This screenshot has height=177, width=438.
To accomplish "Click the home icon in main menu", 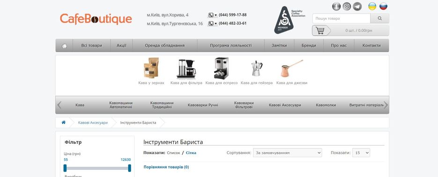I will point(64,45).
